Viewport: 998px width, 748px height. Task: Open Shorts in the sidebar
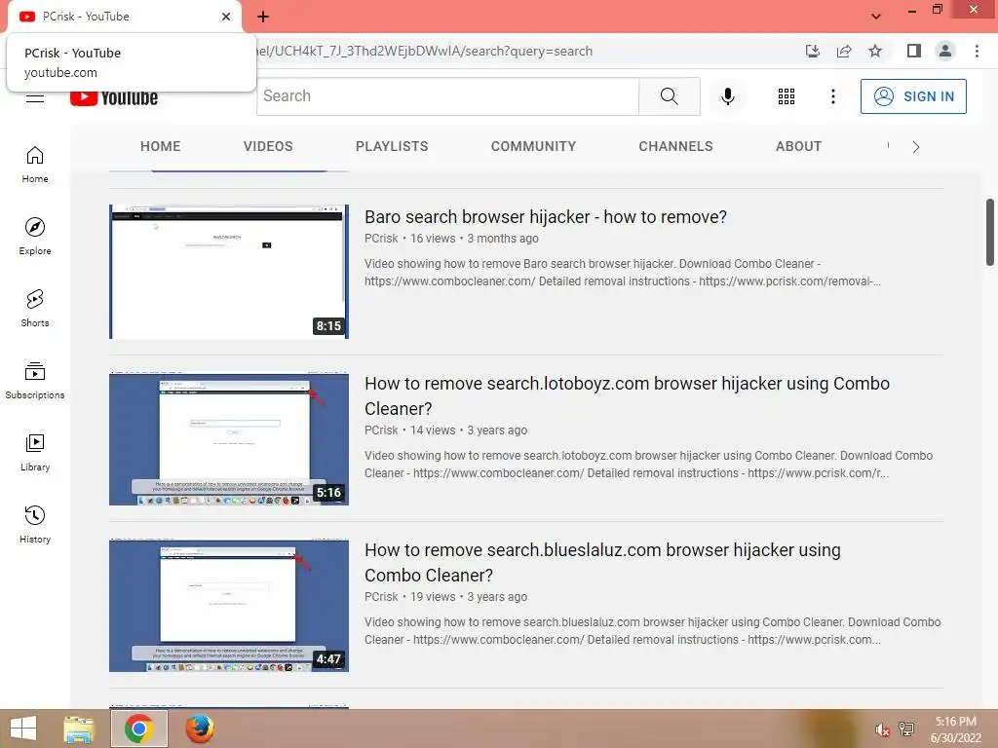tap(35, 309)
